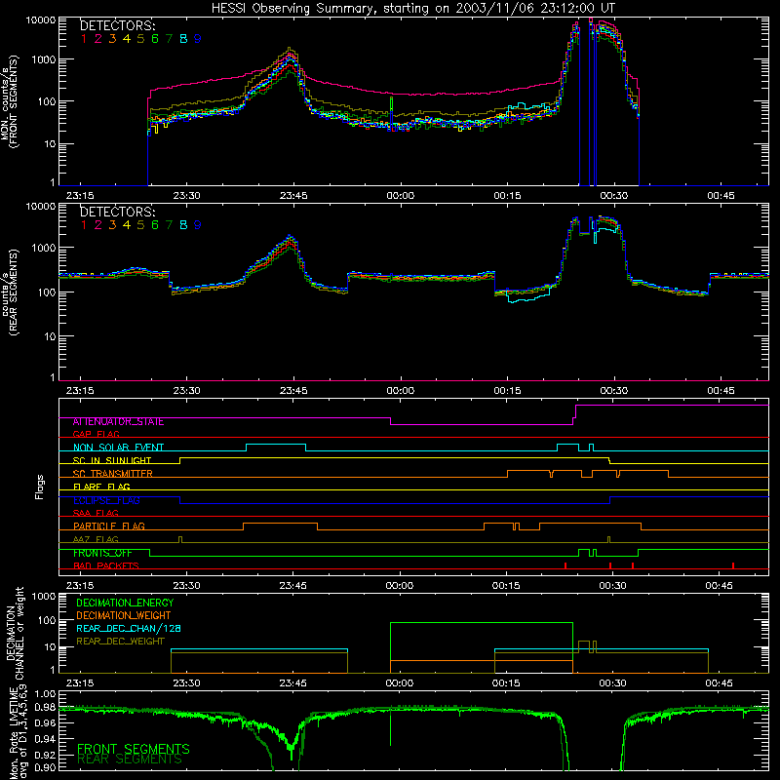Viewport: 780px width, 780px height.
Task: Click DETECTORS: label in front segments plot
Action: (117, 25)
